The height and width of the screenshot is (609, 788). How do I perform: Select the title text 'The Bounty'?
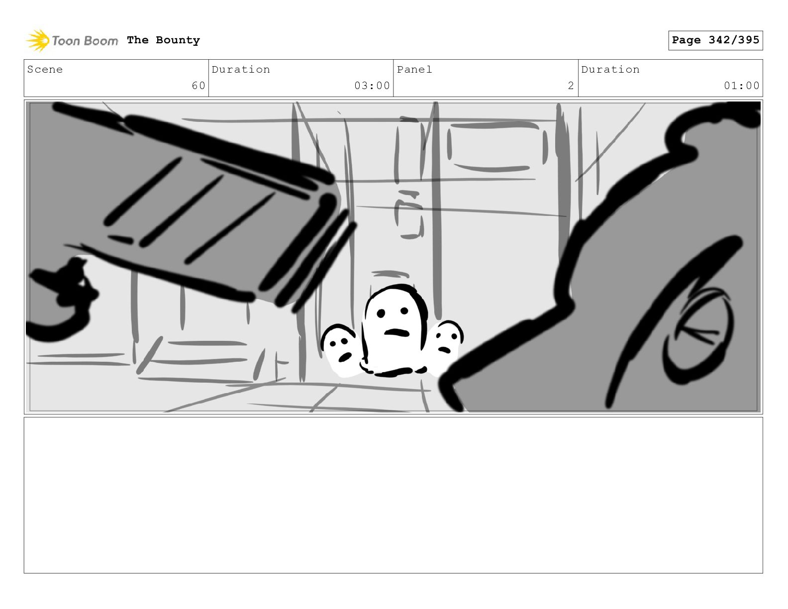[x=163, y=40]
